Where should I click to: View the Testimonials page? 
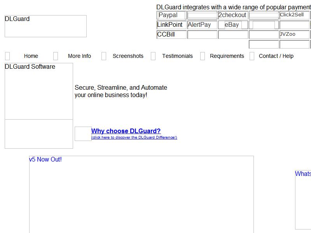tap(177, 56)
